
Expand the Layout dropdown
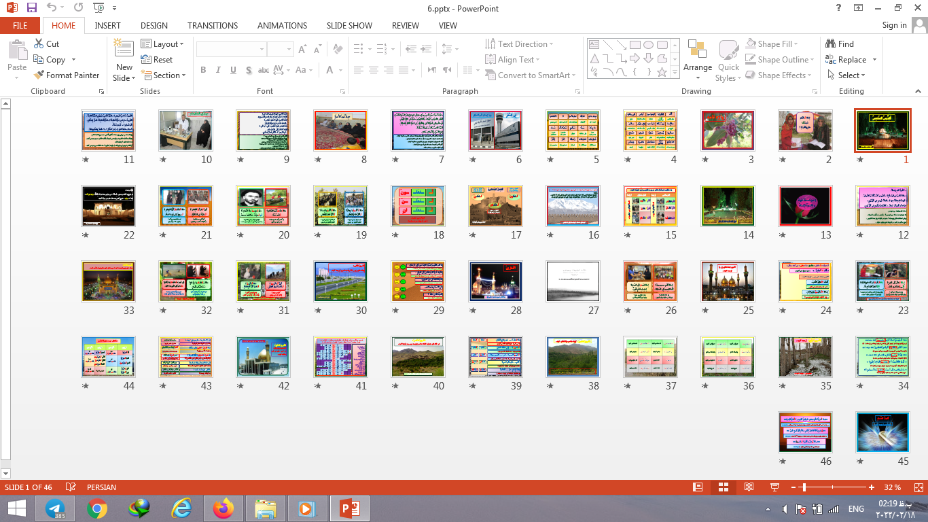pos(162,43)
